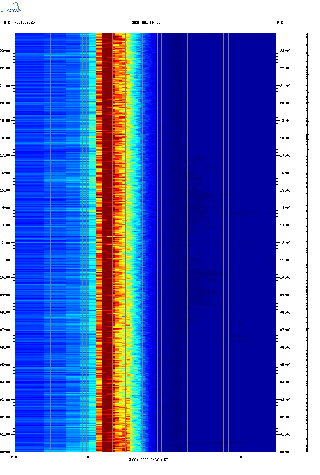
Task: Select the 23:00 tick on the left time axis
Action: coord(5,51)
